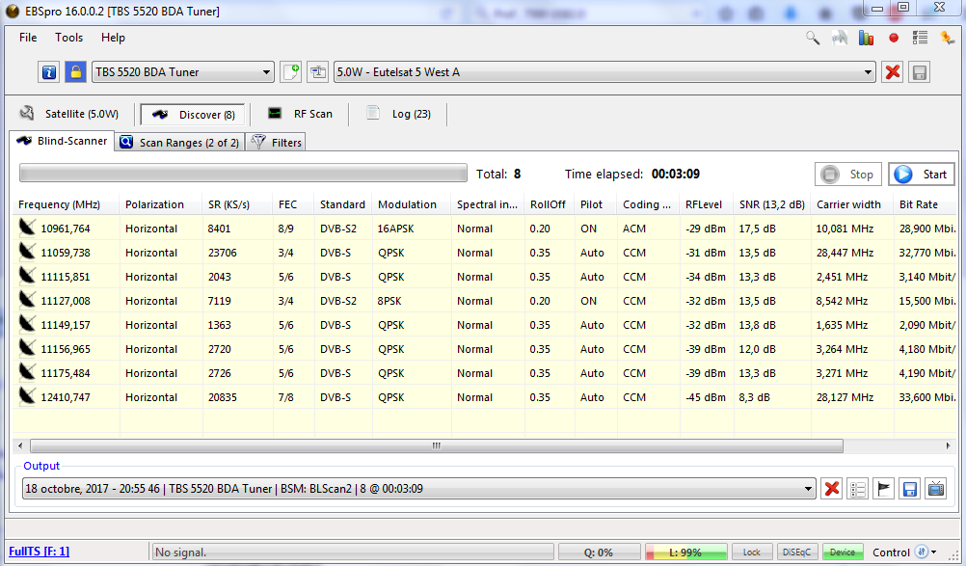Open the FullTS [F: 1] link
The width and height of the screenshot is (966, 566).
click(x=39, y=552)
